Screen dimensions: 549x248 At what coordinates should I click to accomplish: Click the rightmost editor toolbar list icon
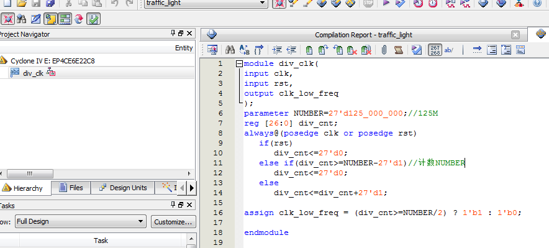520,50
